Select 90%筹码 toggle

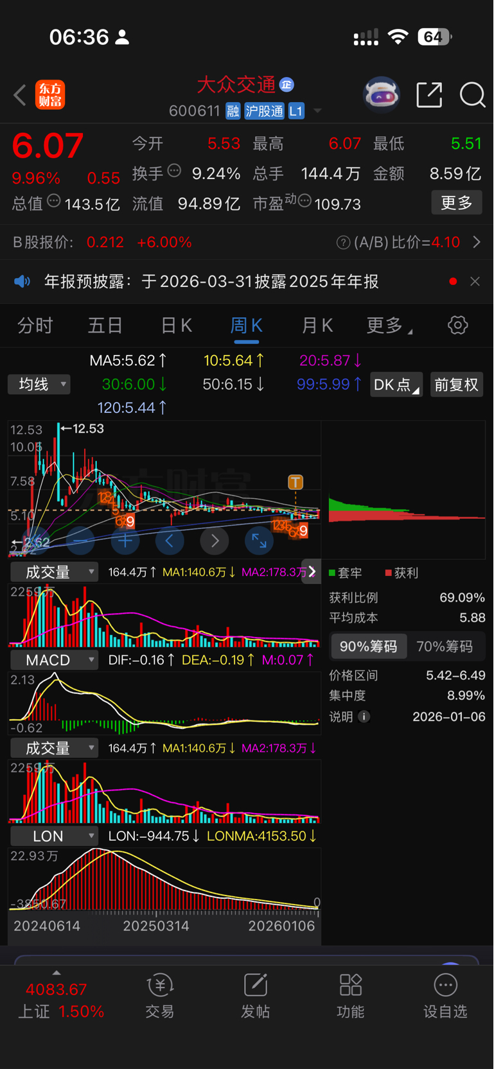point(369,647)
